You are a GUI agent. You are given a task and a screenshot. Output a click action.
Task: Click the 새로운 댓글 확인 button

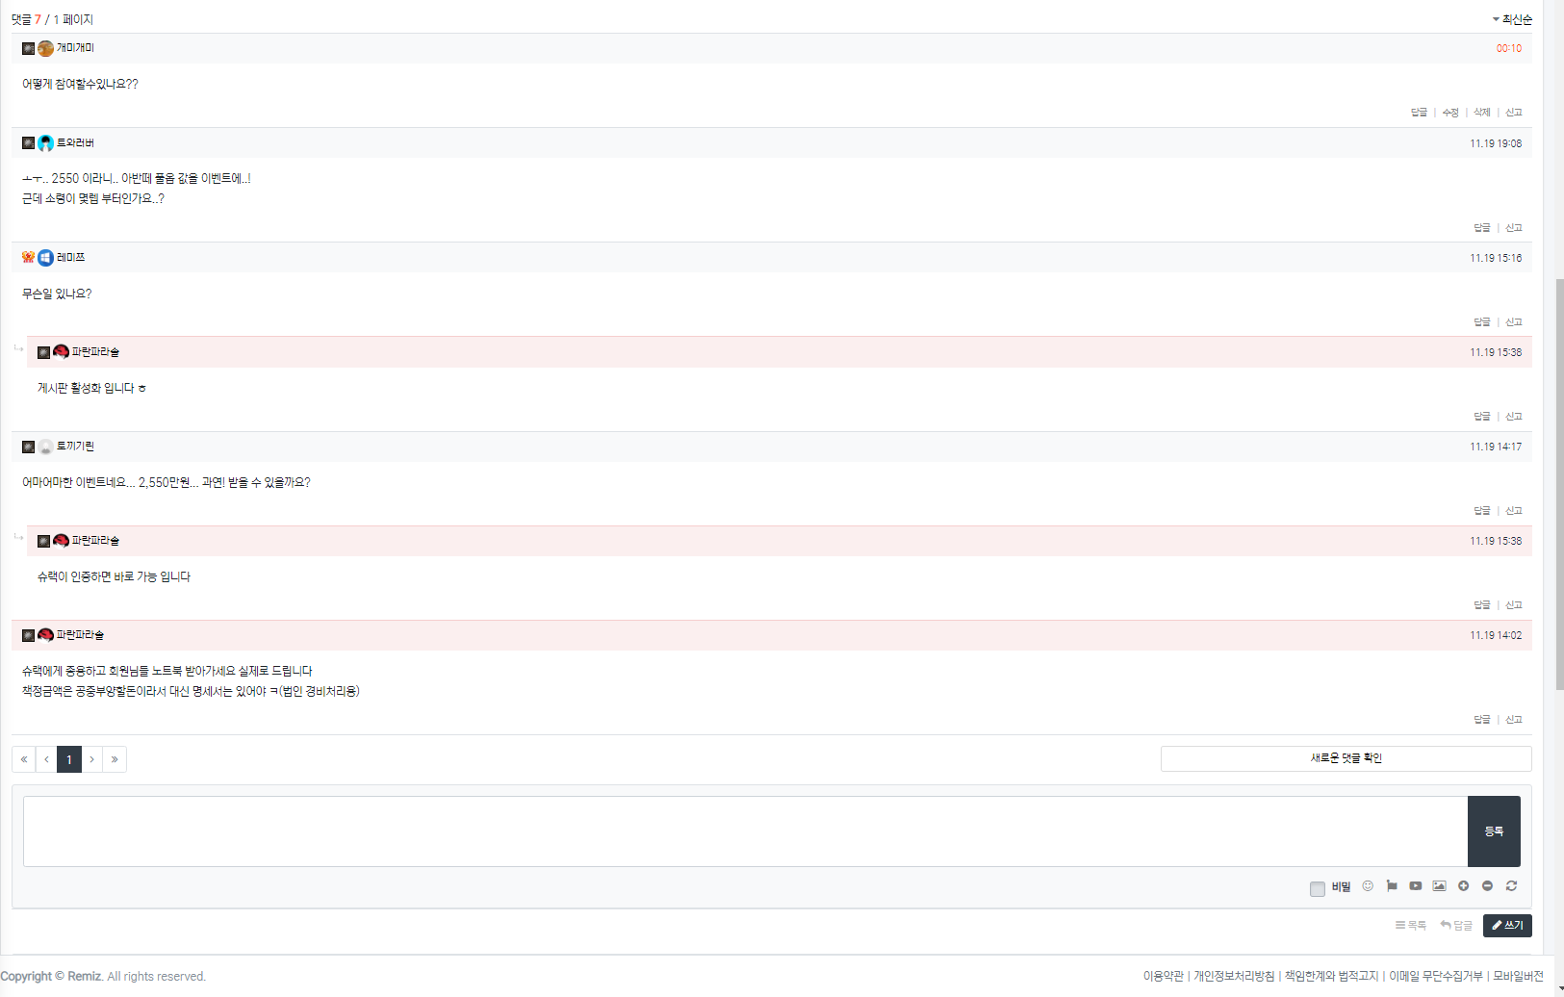point(1346,758)
